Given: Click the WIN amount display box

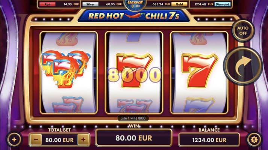Looking at the screenshot, I should click(x=134, y=138).
